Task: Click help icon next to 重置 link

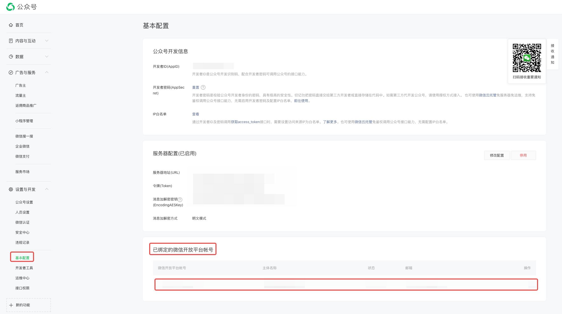Action: [x=203, y=87]
